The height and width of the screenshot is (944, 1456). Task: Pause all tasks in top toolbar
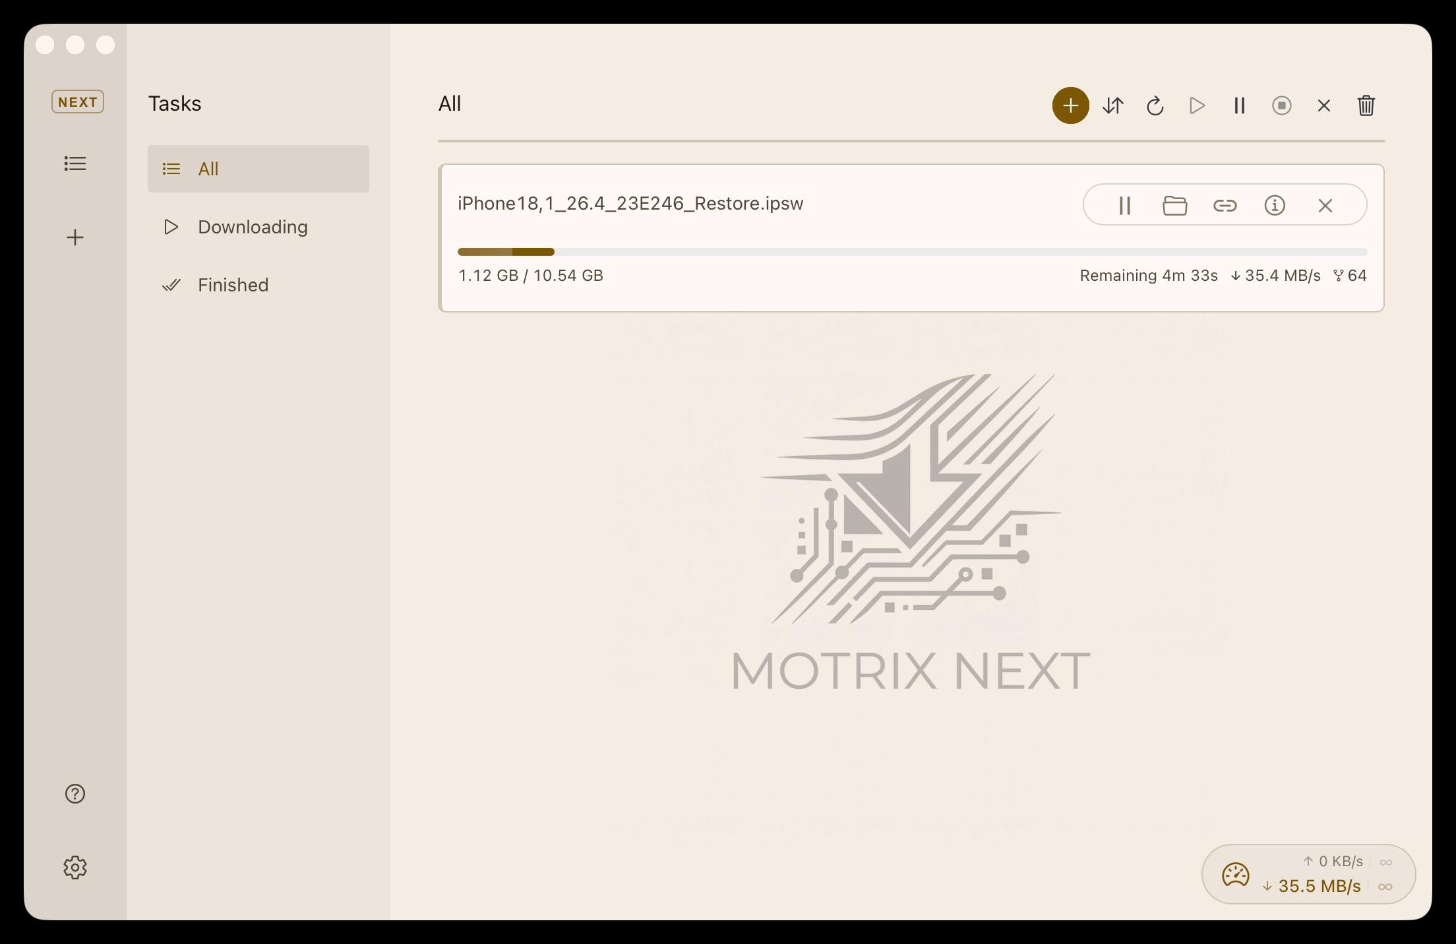click(1239, 105)
